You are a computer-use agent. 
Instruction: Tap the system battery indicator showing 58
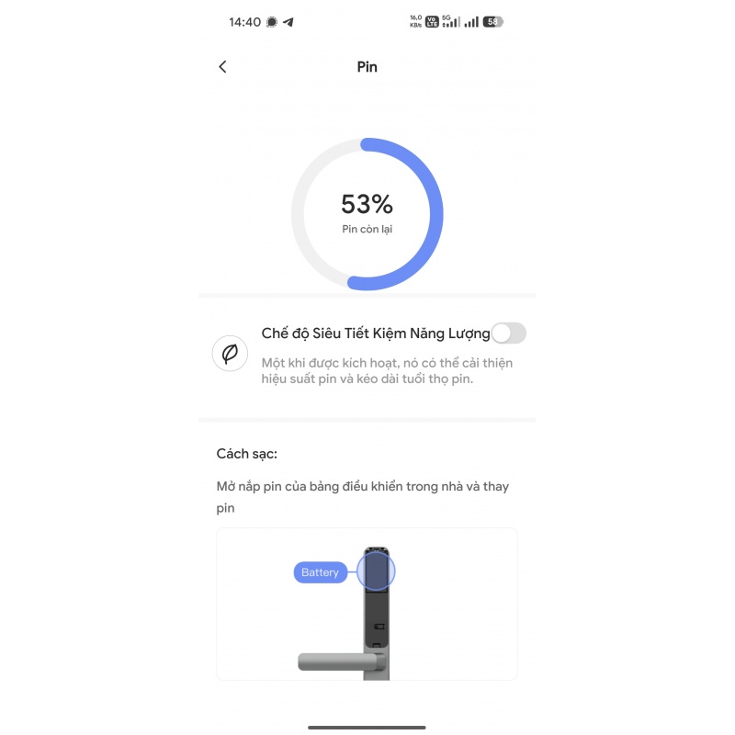pyautogui.click(x=492, y=22)
